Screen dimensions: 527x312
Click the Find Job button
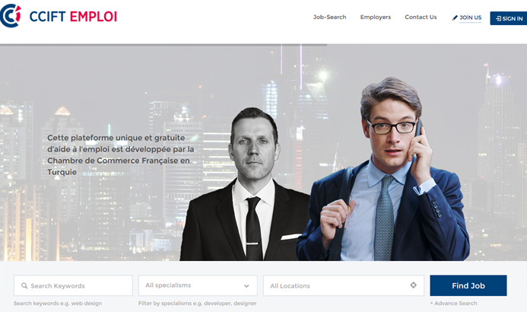(x=468, y=286)
